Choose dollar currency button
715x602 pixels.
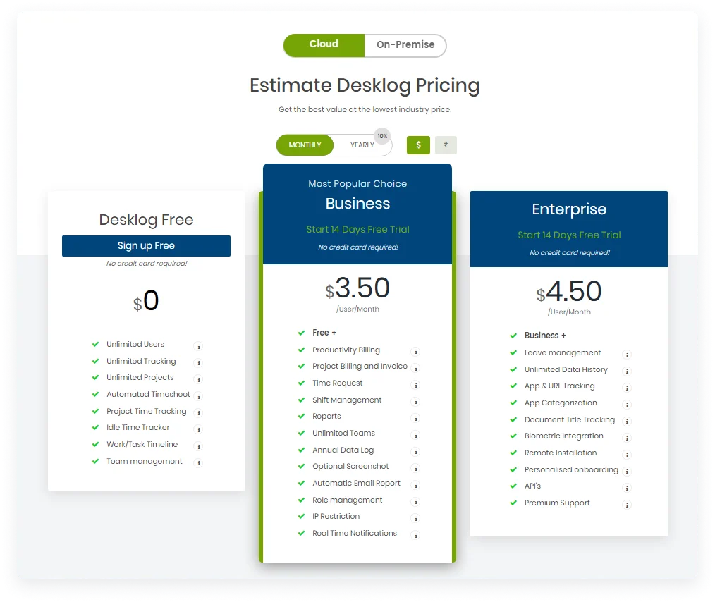pos(418,145)
